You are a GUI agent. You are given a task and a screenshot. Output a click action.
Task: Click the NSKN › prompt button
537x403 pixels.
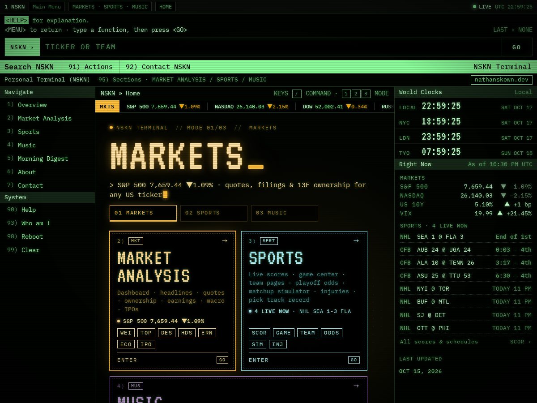pyautogui.click(x=22, y=47)
